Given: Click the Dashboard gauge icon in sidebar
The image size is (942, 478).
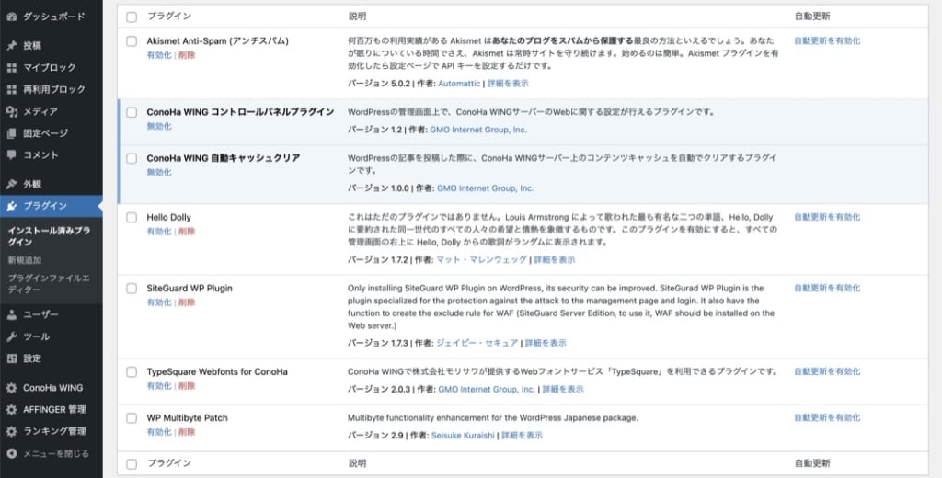Looking at the screenshot, I should click(11, 17).
